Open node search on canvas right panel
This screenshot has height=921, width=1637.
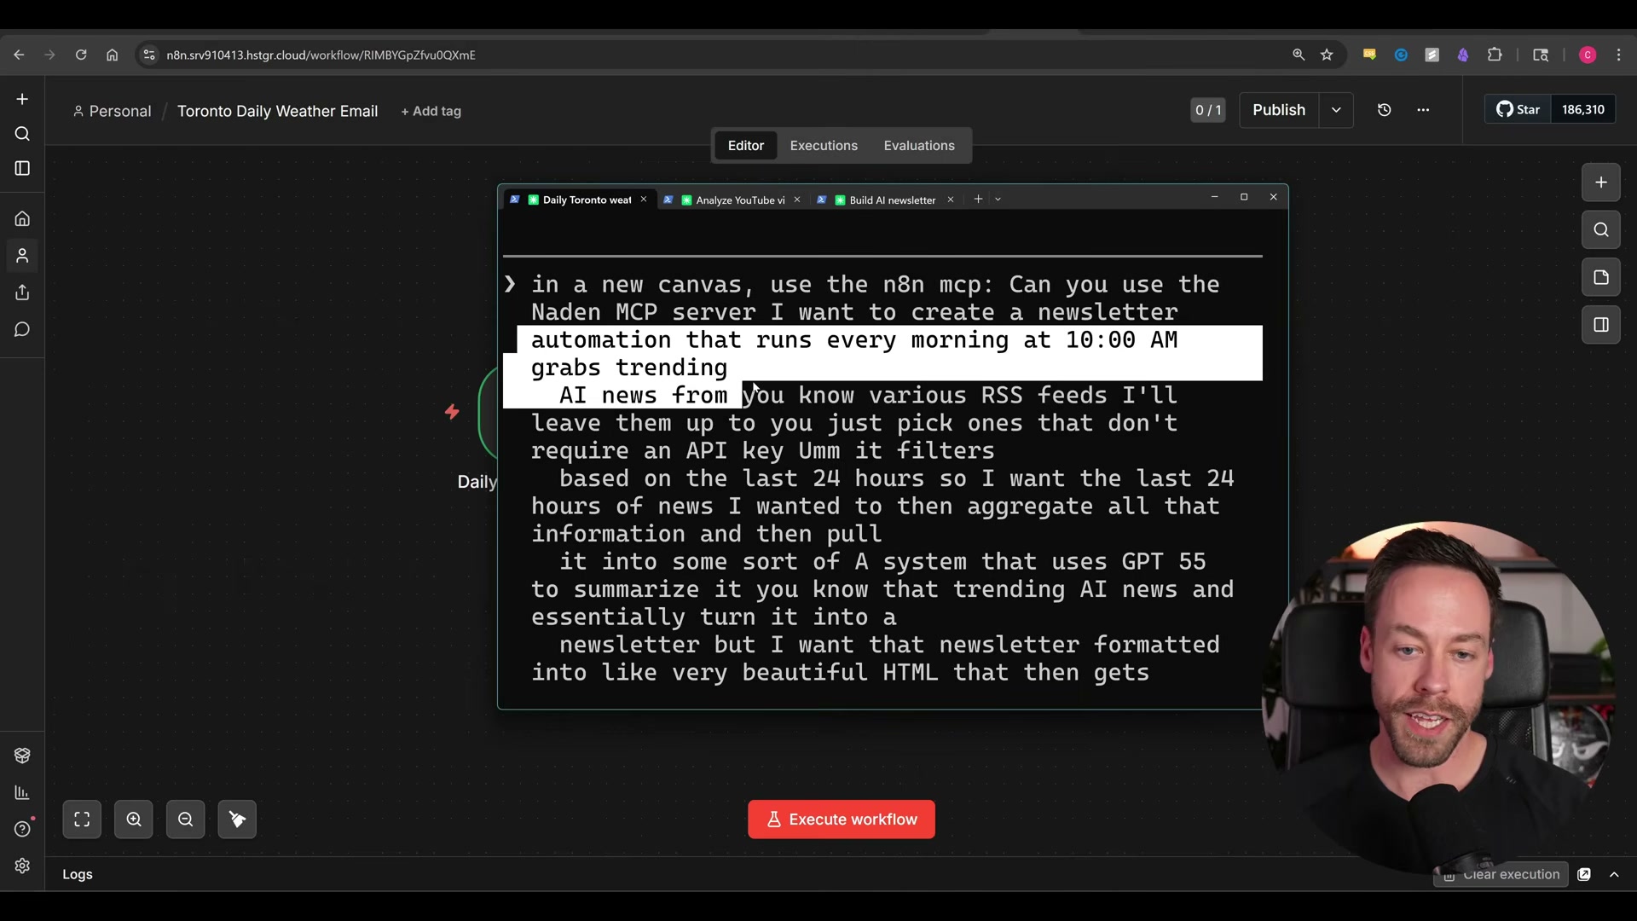click(x=1601, y=229)
